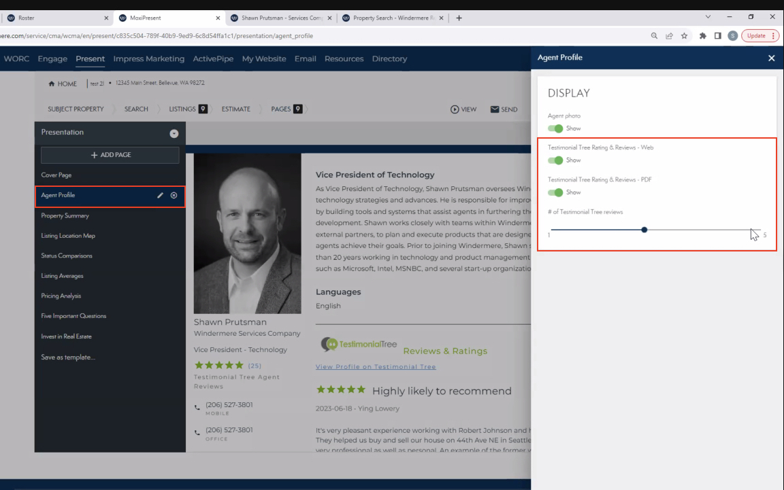Image resolution: width=784 pixels, height=490 pixels.
Task: Go to SEARCH step
Action: click(136, 109)
